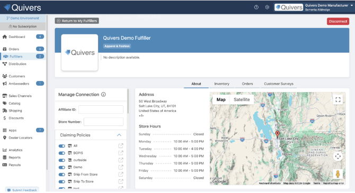Click Demo Environment label in sidebar
The height and width of the screenshot is (193, 355).
point(23,19)
